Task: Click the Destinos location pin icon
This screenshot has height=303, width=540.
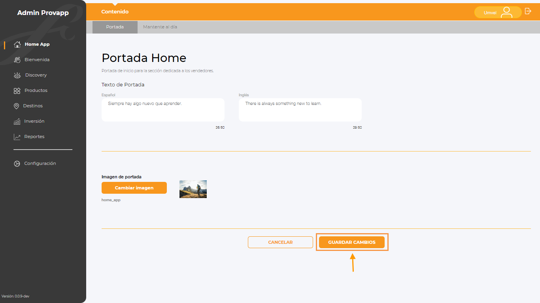Action: 17,106
